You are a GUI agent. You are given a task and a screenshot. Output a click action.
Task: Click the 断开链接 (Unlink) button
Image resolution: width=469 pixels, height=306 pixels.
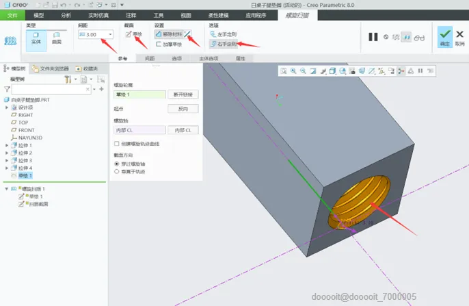point(183,94)
